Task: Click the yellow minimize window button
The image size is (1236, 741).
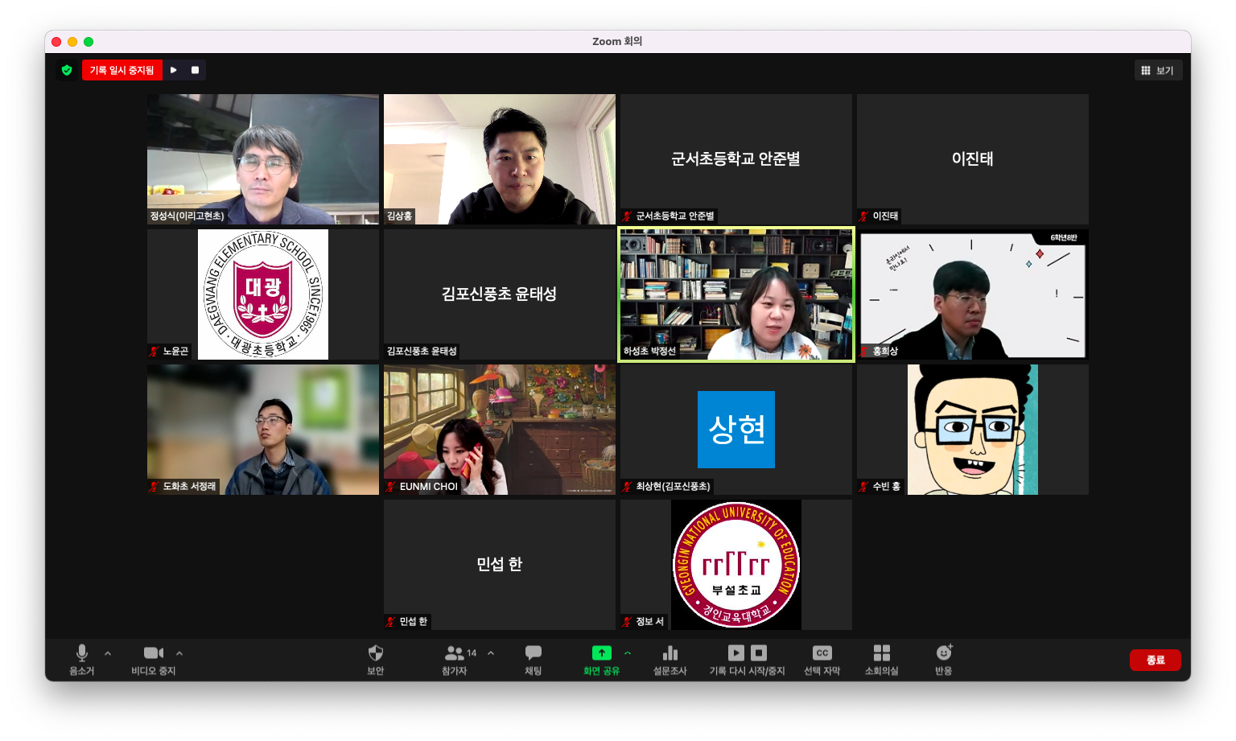Action: pos(72,42)
